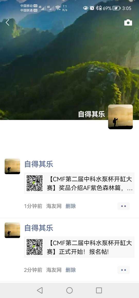Open the 奖品介绍AF紫色森林篇 shared link
This screenshot has width=139, height=298.
79,183
